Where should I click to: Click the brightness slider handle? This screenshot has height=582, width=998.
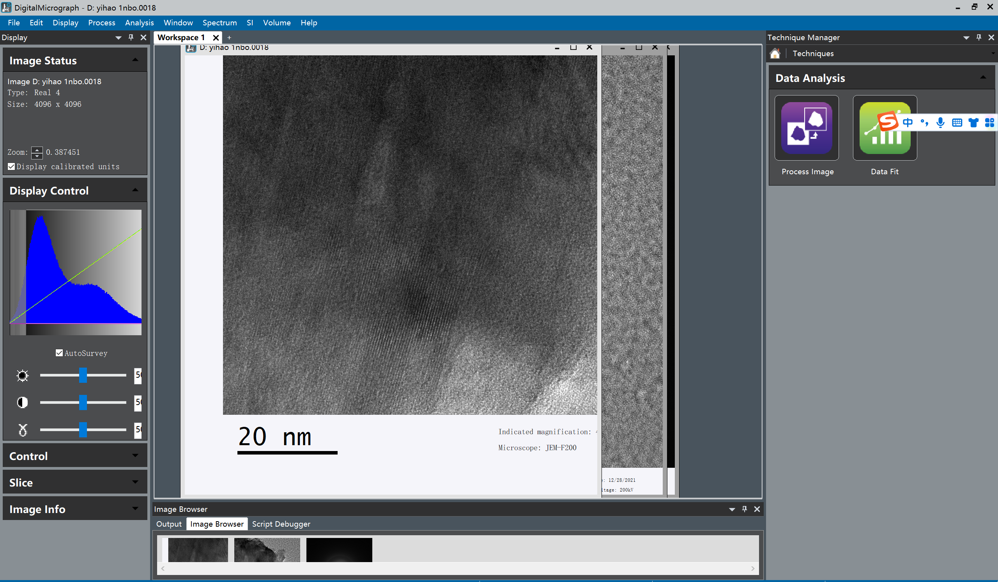click(83, 375)
